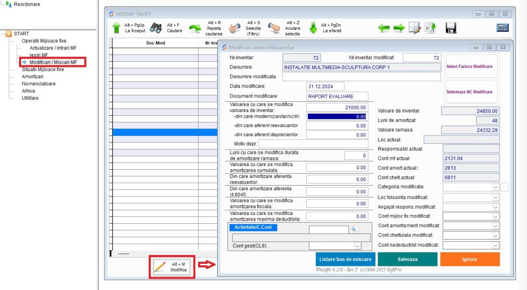527x290 pixels.
Task: Go to next record with right green arrow
Action: click(399, 28)
